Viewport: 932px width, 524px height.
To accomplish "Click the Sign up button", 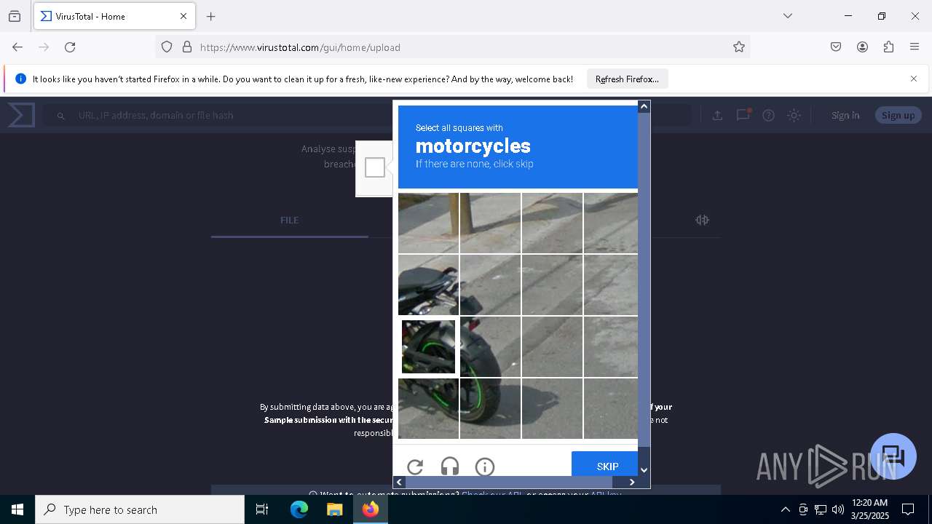I will point(898,115).
